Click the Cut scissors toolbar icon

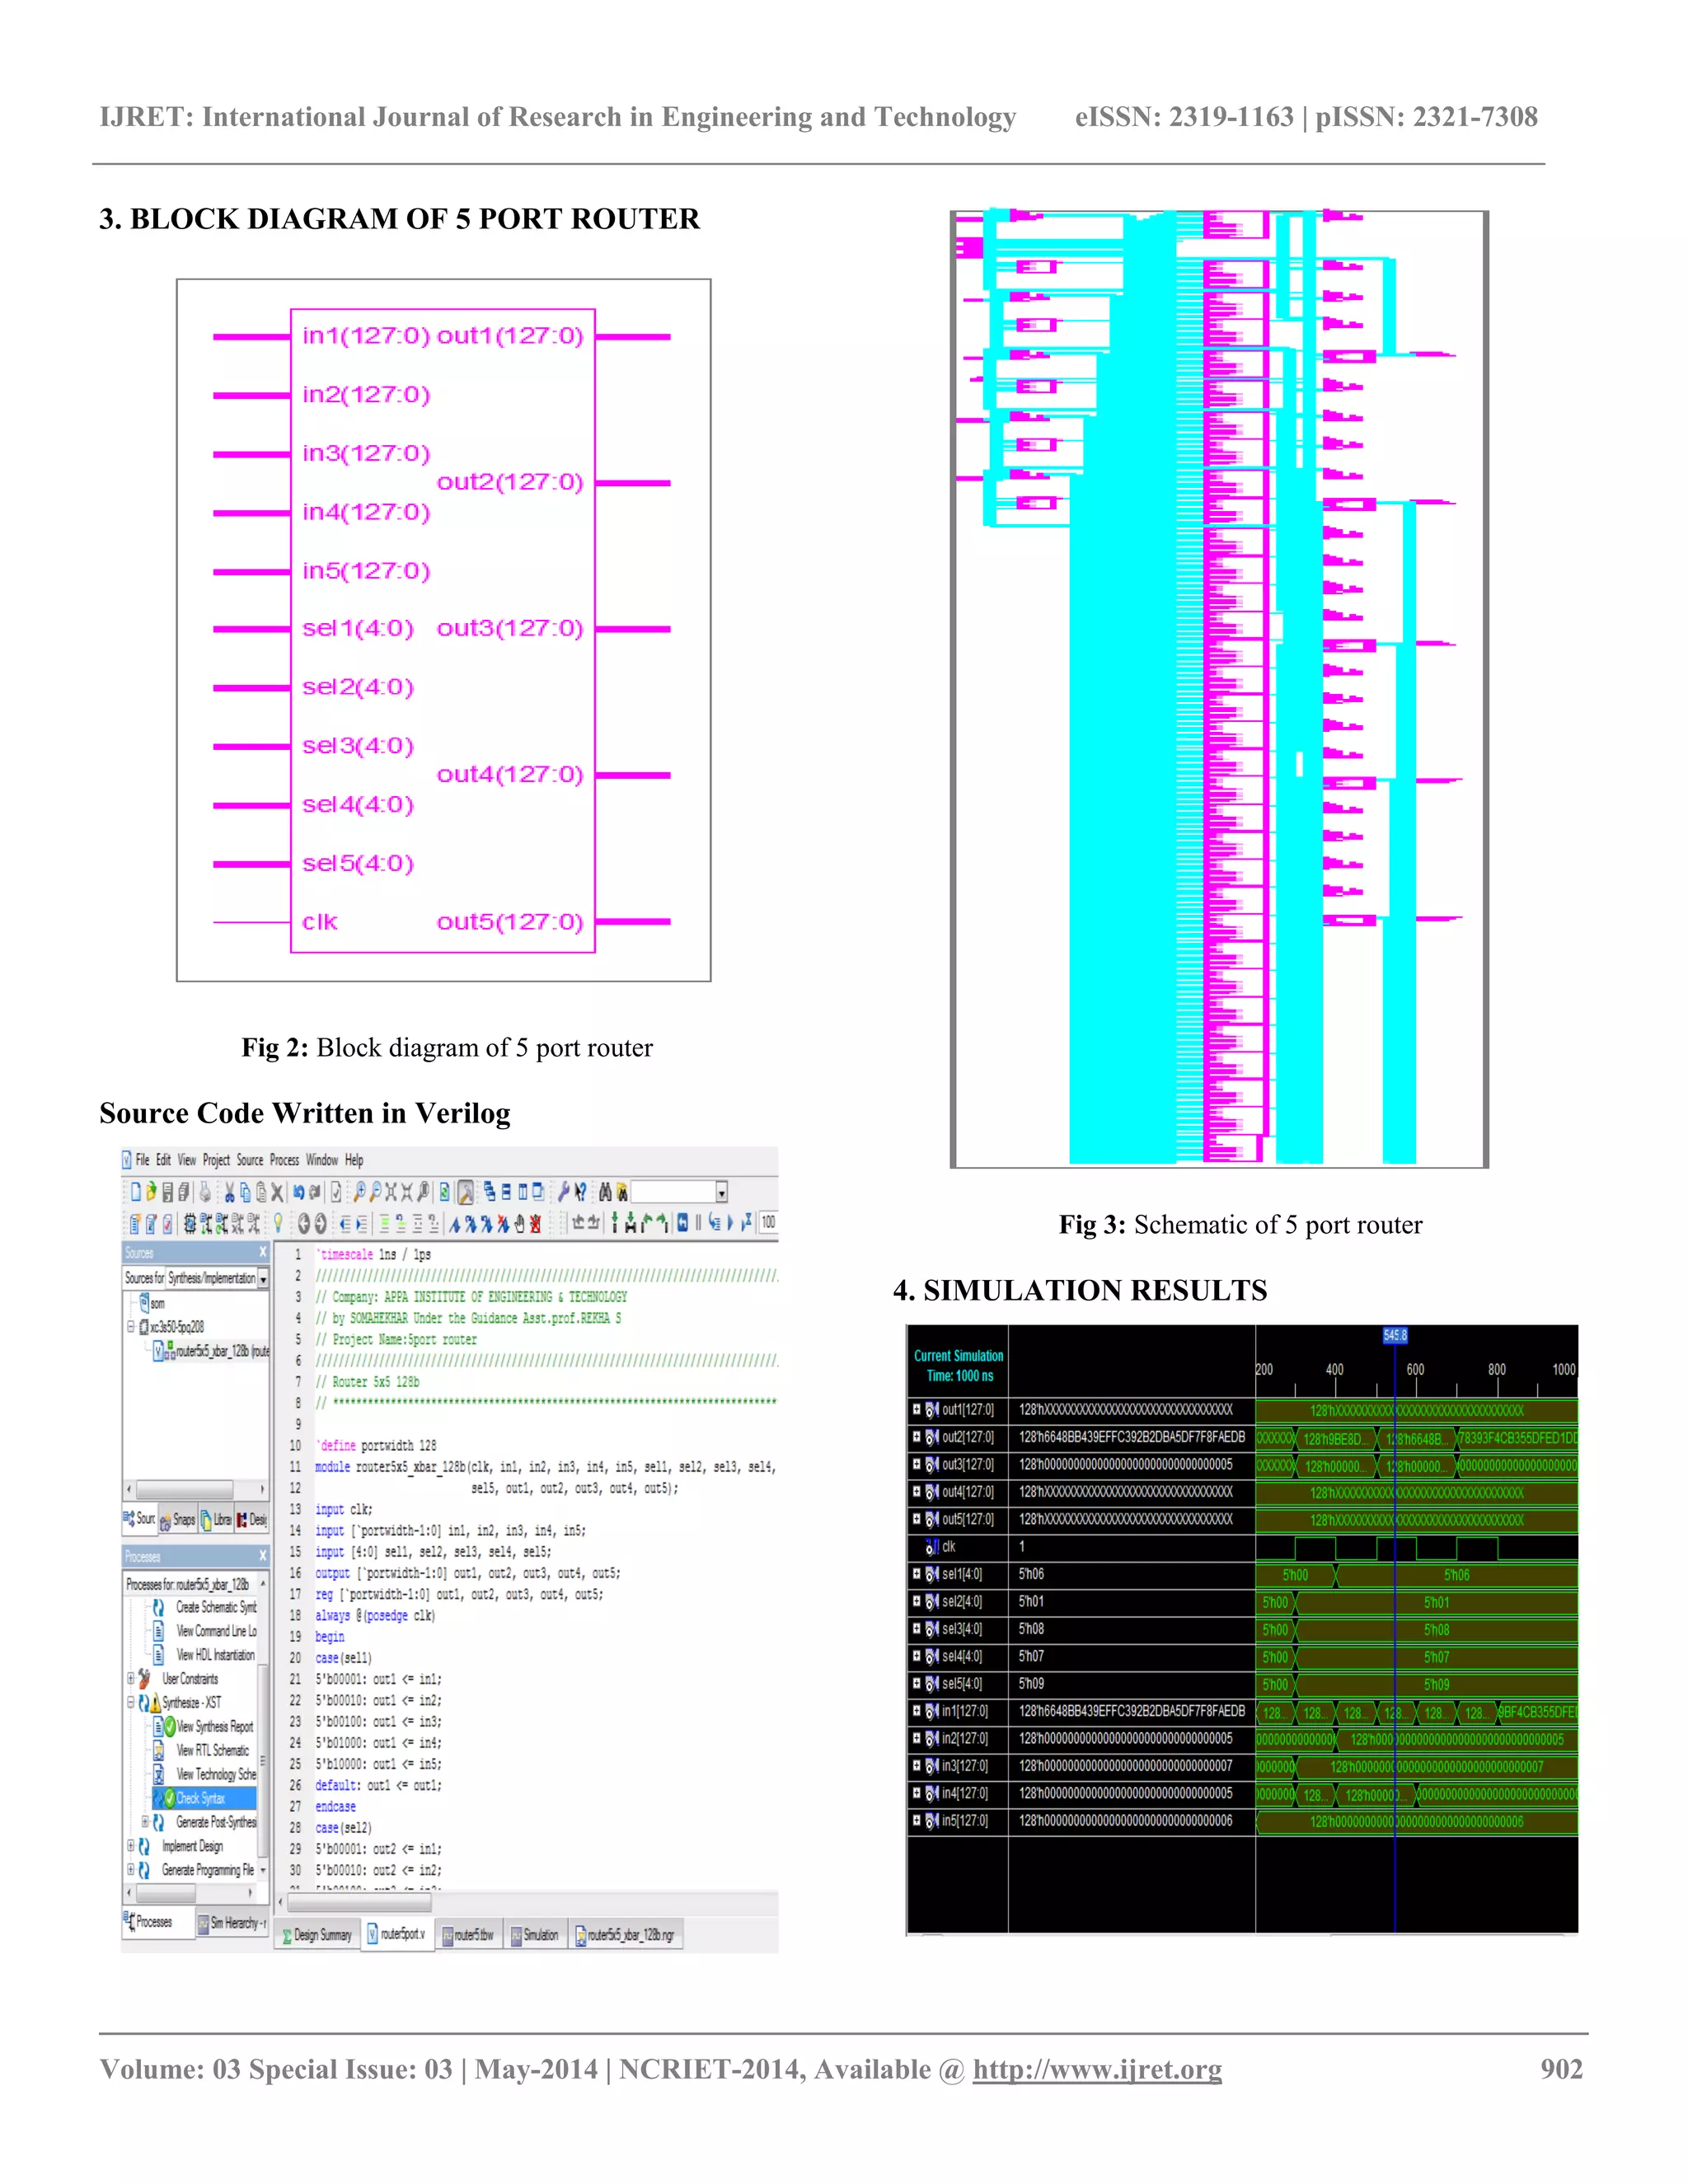230,1192
